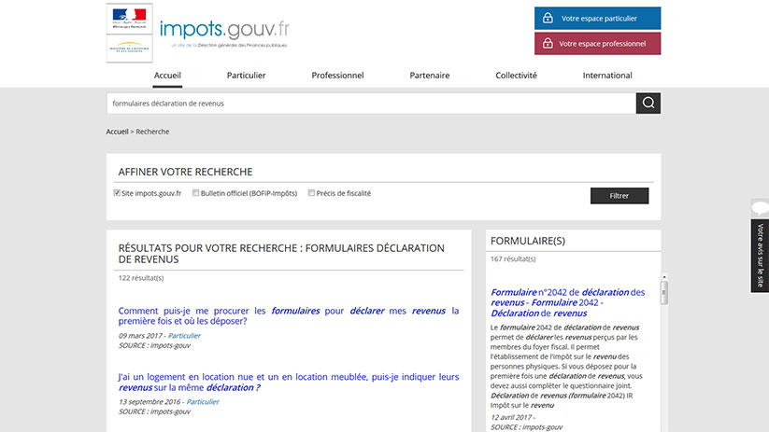Click the search field containing formulaires déclaration
The height and width of the screenshot is (432, 769).
371,104
